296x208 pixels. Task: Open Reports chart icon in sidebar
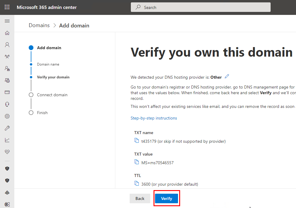[7, 140]
